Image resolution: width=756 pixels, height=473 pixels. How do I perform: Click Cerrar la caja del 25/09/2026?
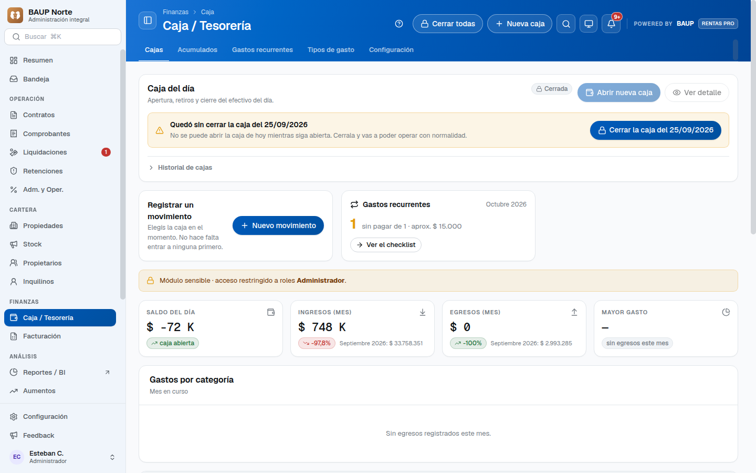(x=656, y=130)
